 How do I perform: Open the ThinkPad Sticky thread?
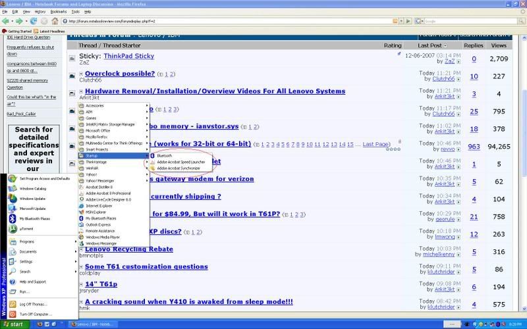pos(128,56)
